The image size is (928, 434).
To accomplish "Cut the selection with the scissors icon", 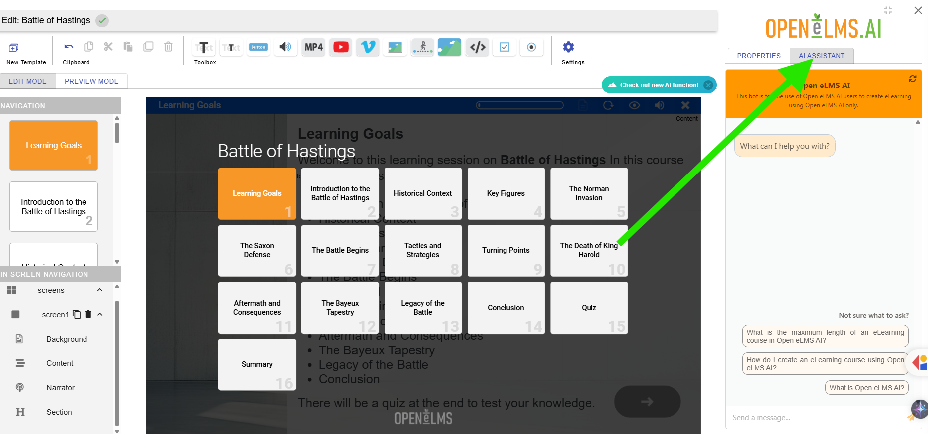I will tap(108, 47).
